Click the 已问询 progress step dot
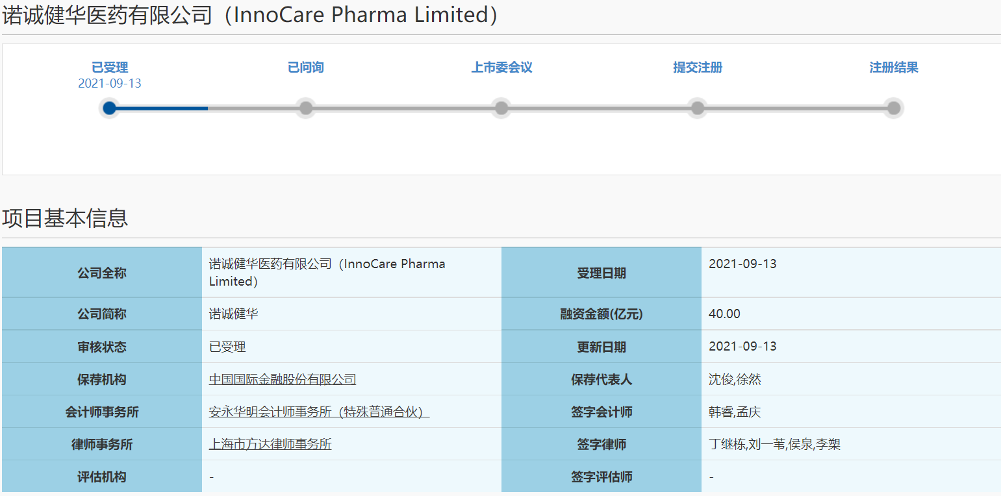Viewport: 1001px width, 496px height. [306, 108]
